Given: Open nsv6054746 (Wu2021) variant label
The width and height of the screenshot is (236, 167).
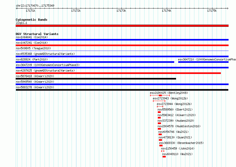Looking at the screenshot, I should tap(173, 132).
